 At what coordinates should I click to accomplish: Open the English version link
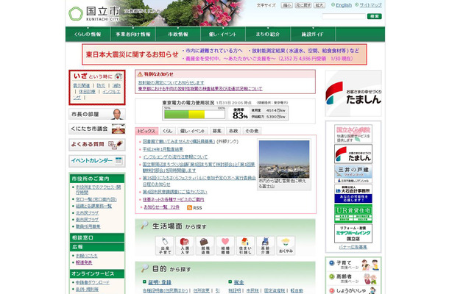point(344,5)
